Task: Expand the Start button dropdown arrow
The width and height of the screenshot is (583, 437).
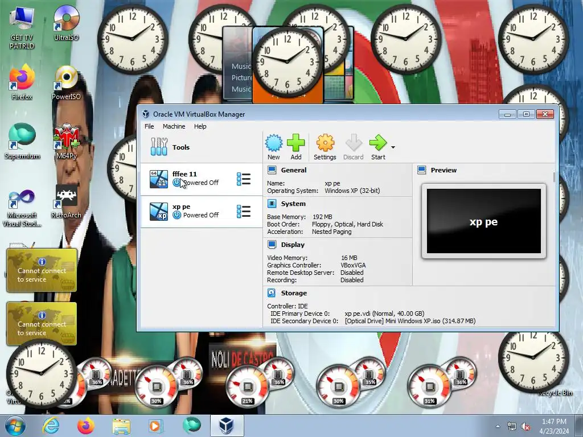Action: [x=393, y=147]
